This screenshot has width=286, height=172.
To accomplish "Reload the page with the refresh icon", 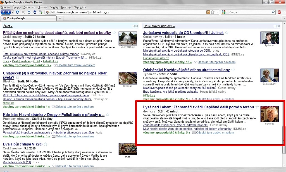I will click(x=17, y=12).
